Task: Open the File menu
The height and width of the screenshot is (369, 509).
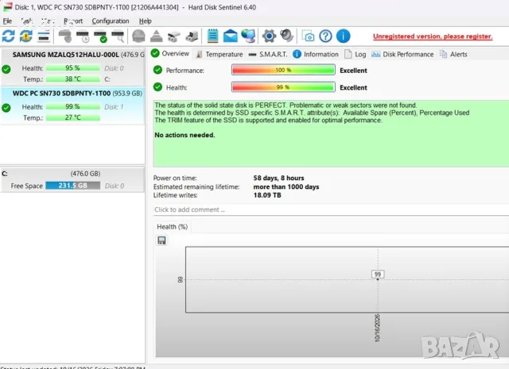Action: pos(7,21)
